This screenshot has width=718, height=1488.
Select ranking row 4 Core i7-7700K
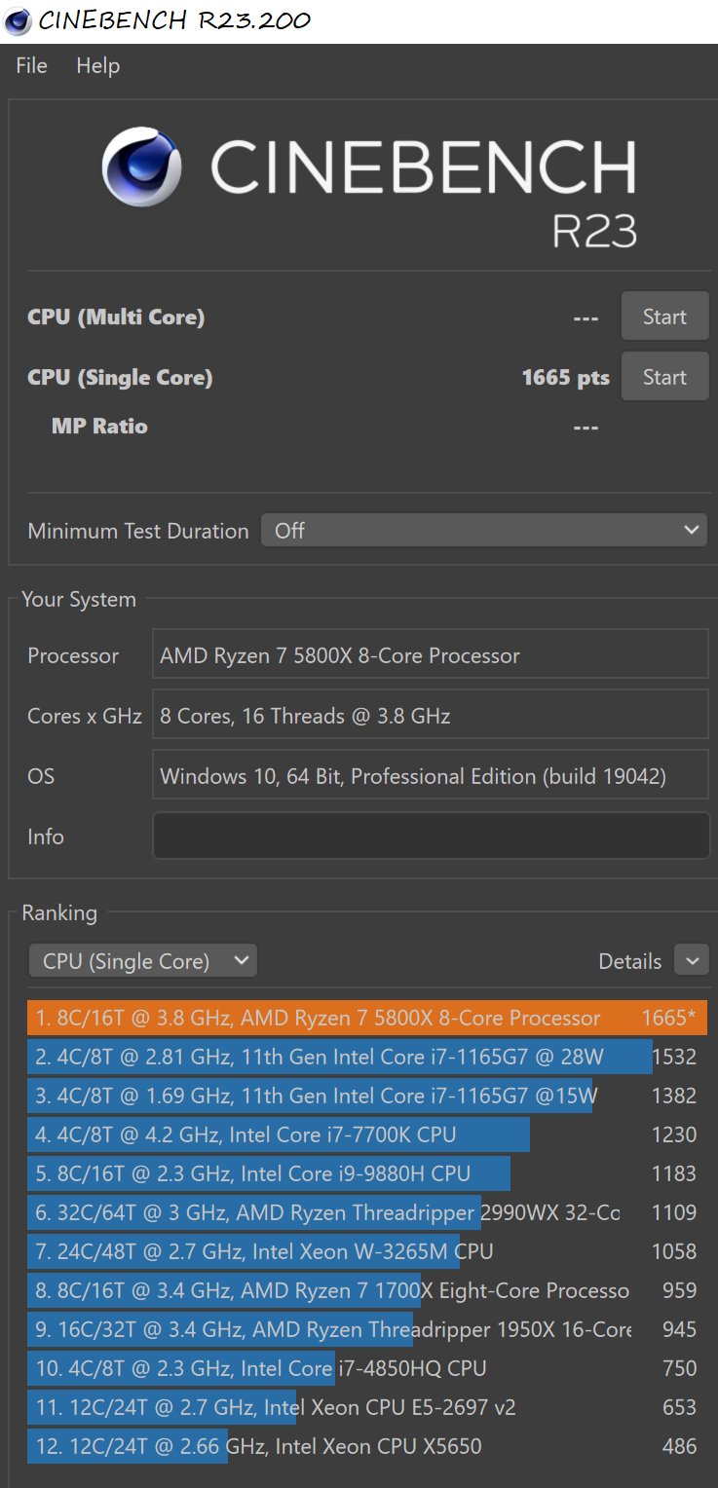[367, 1135]
